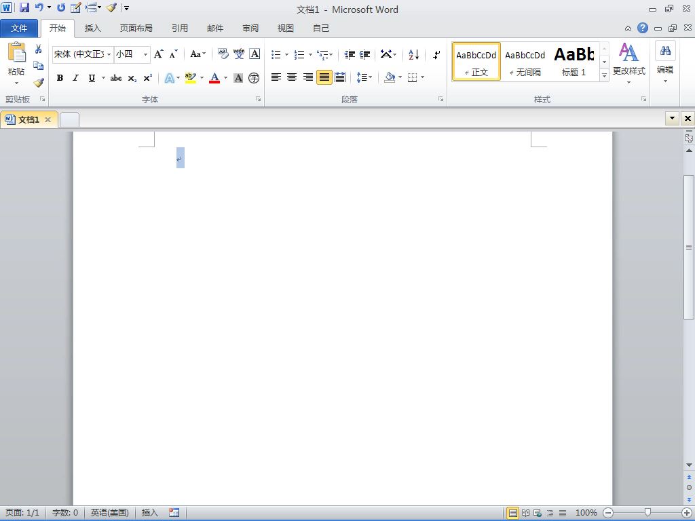Click the 插入 mode indicator in status bar
This screenshot has height=521, width=695.
[150, 513]
